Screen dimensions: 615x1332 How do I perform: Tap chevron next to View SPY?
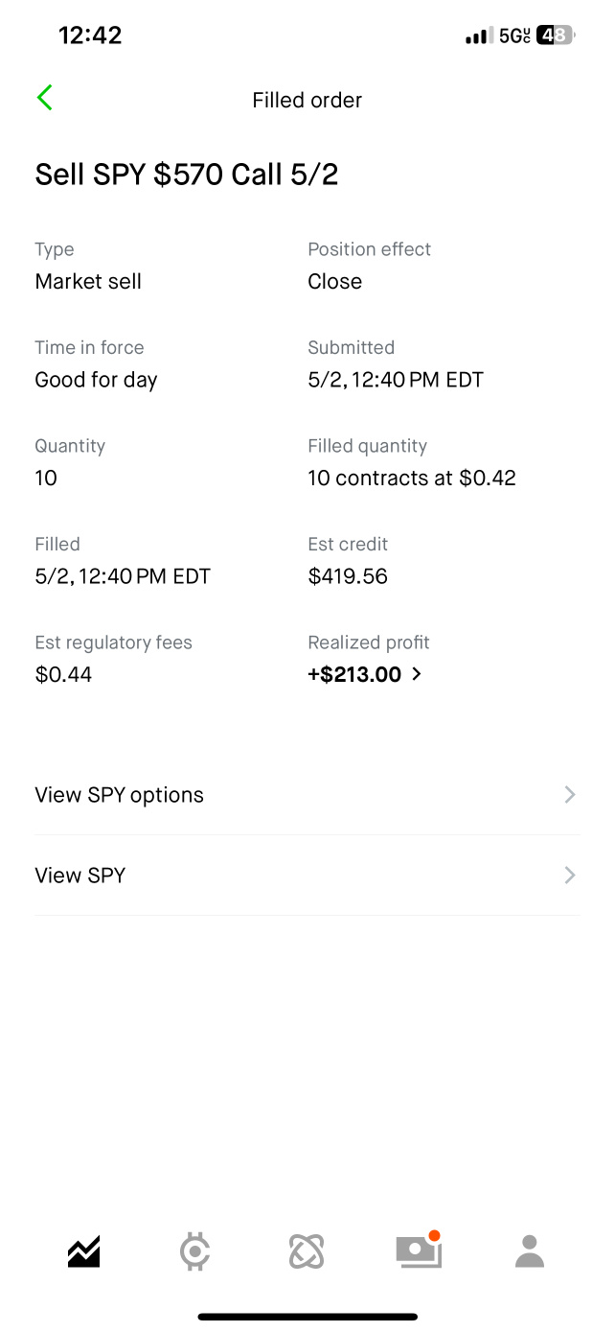570,875
